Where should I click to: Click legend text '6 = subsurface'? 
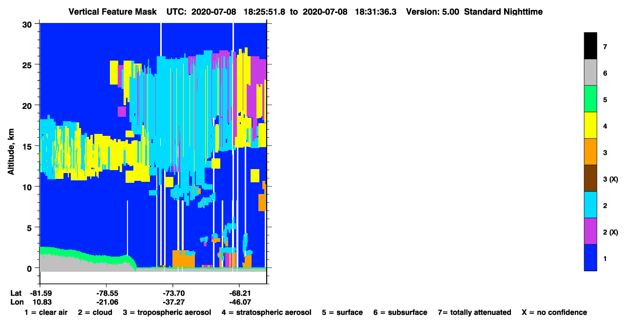pos(401,312)
